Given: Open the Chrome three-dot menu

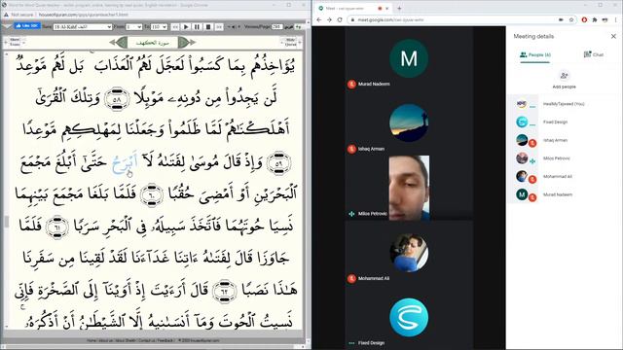Looking at the screenshot, I should [x=616, y=19].
